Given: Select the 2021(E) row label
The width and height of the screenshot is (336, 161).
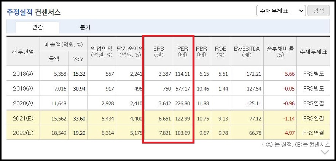Looking at the screenshot, I should pos(23,118).
